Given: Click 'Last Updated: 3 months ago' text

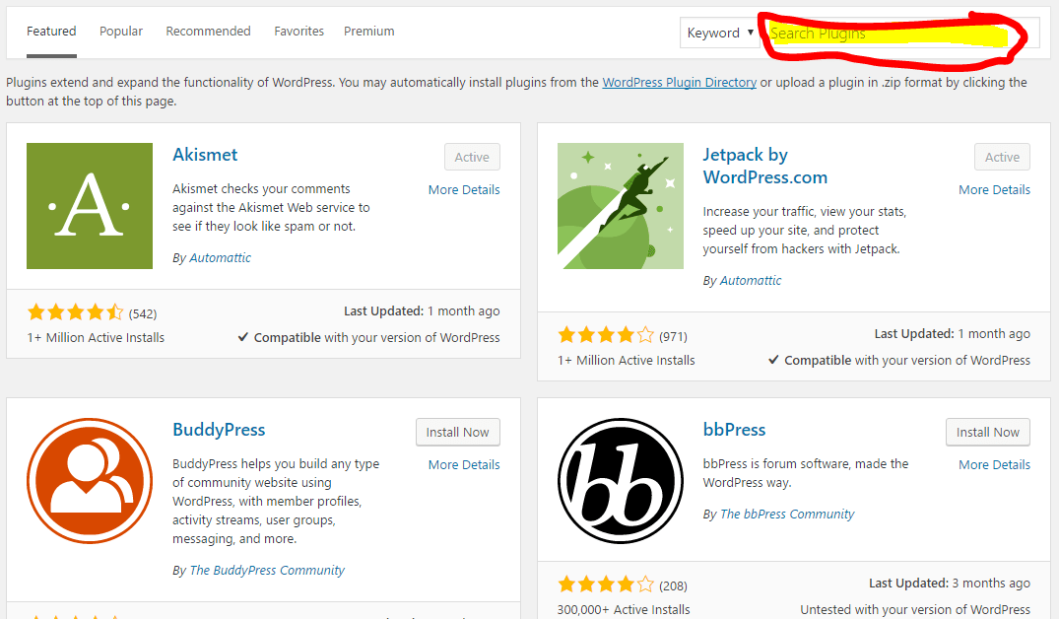Looking at the screenshot, I should (x=950, y=584).
